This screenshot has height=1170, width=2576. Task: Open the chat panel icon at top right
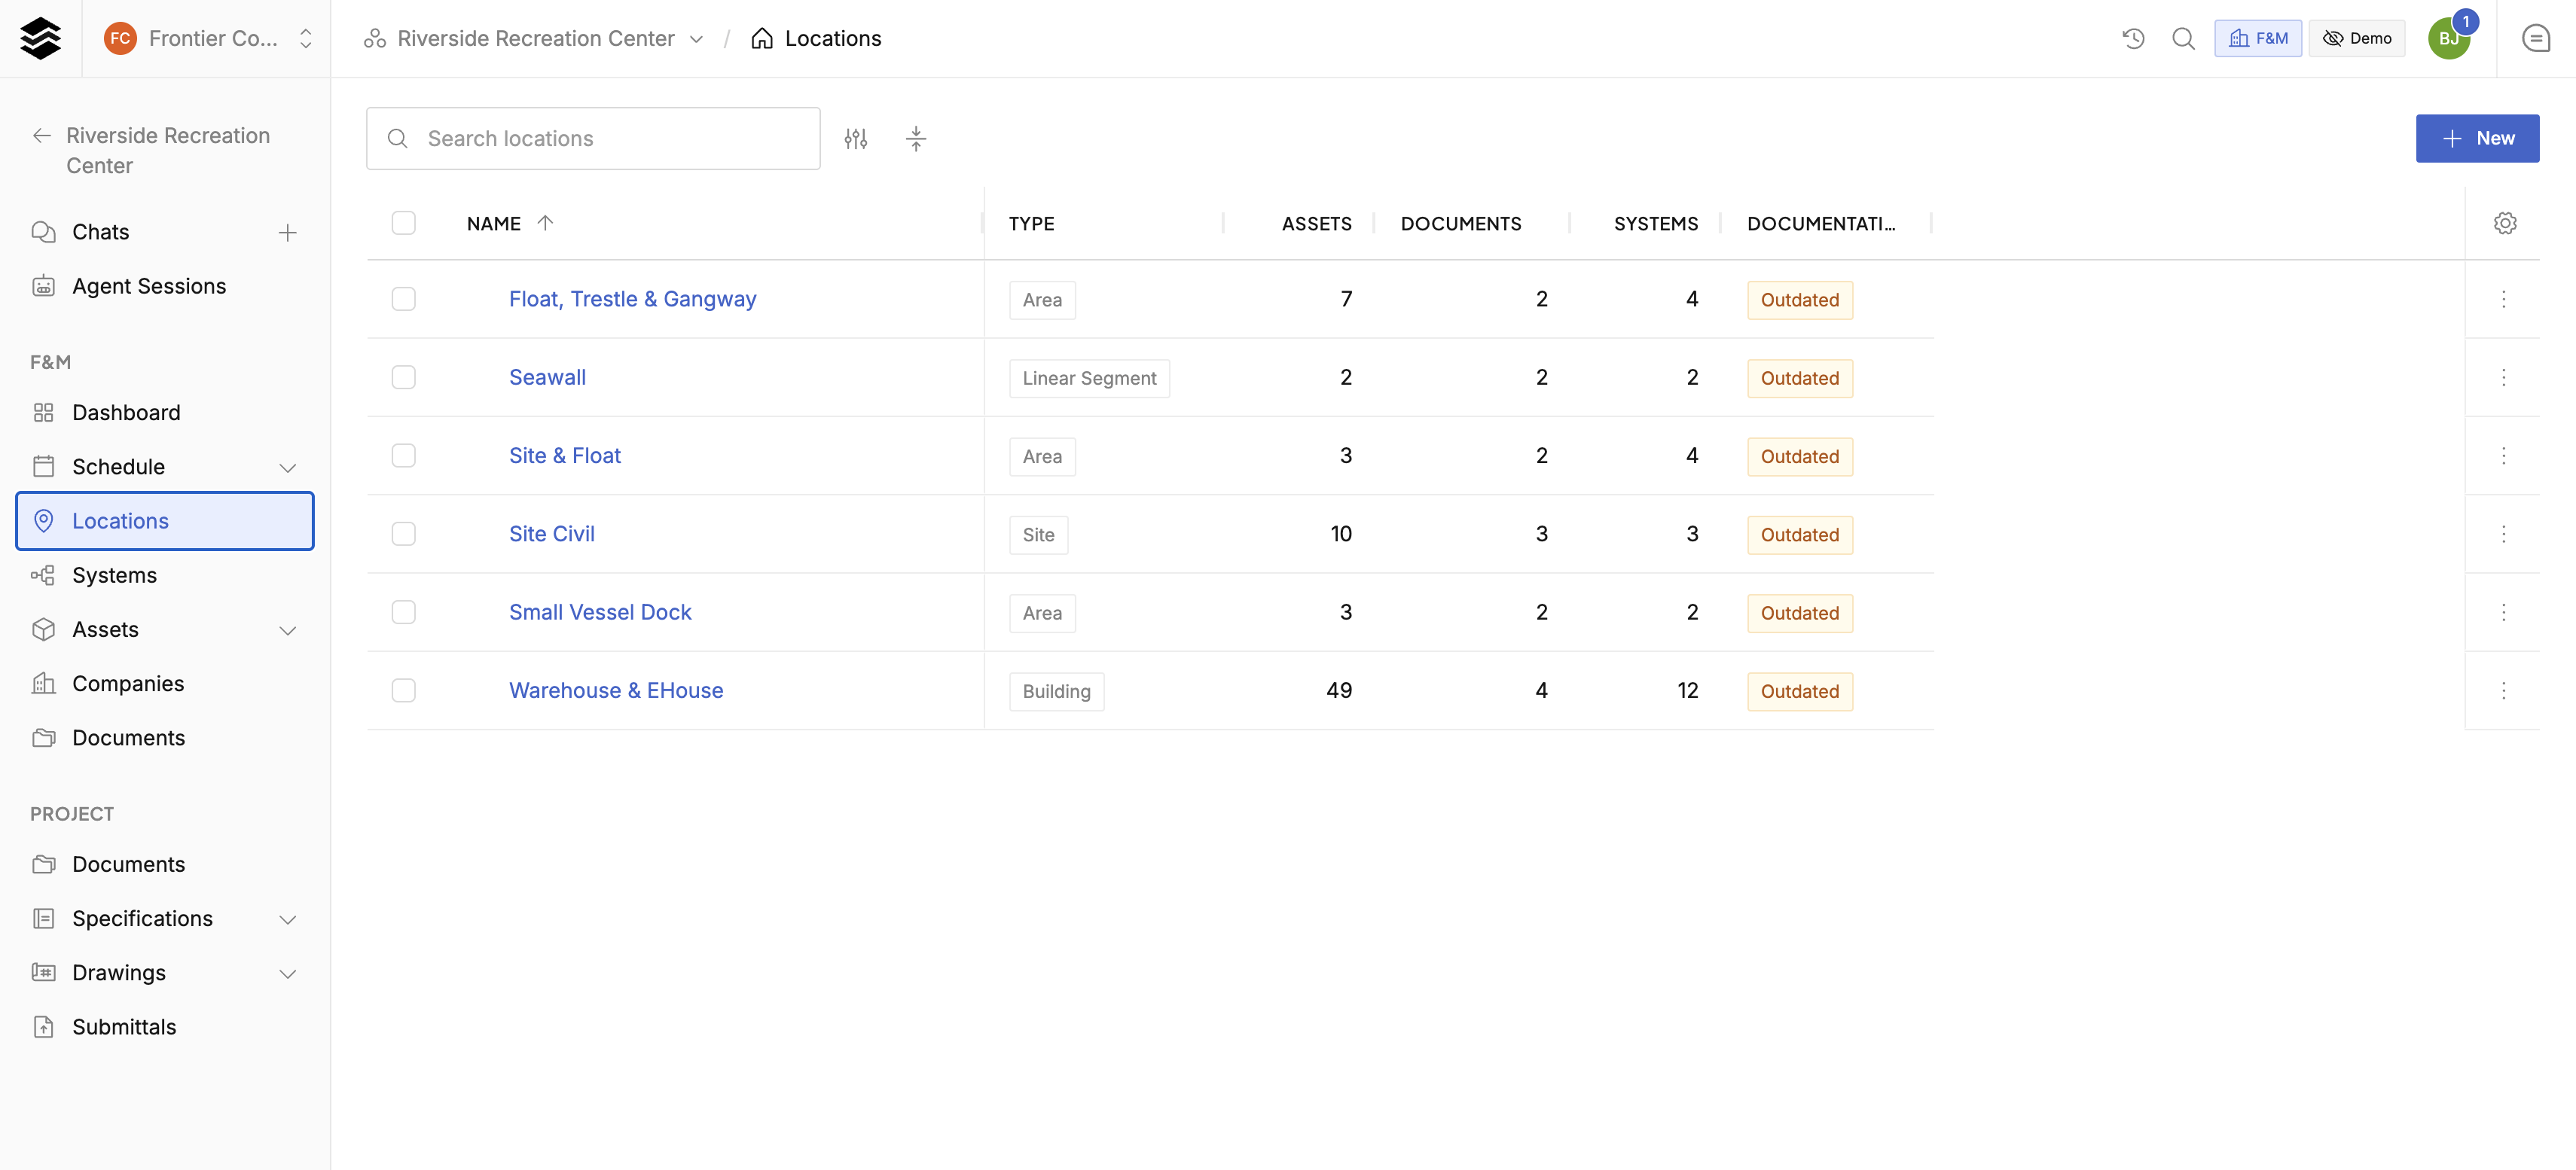2536,38
